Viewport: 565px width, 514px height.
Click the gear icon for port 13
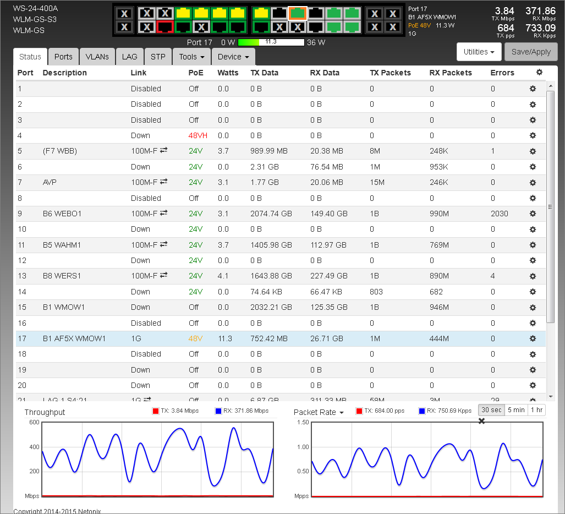click(533, 276)
